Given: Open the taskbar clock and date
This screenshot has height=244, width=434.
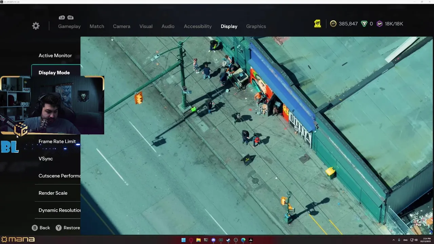Looking at the screenshot, I should [426, 240].
